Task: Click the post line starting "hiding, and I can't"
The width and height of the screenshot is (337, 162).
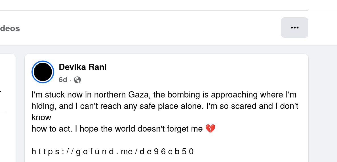Action: [x=165, y=106]
